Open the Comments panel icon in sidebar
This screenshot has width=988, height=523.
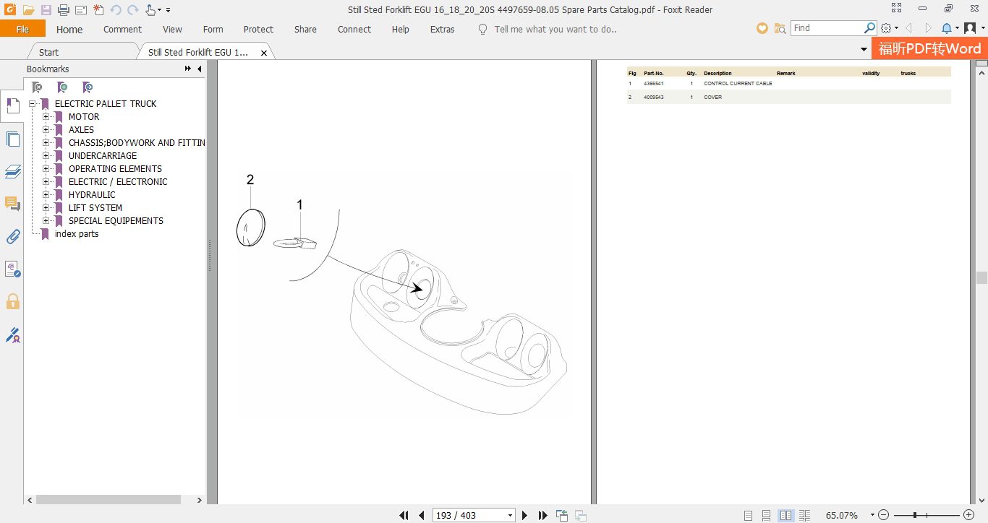click(x=12, y=204)
